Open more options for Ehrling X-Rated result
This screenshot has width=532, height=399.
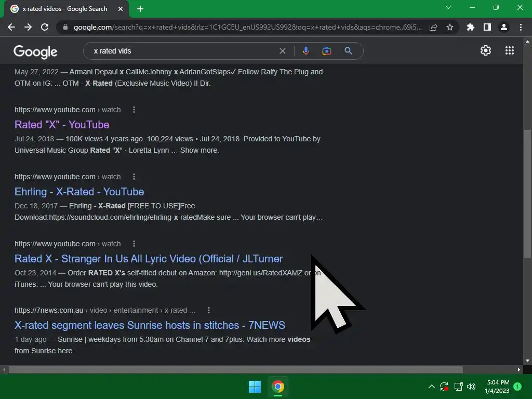click(x=134, y=177)
